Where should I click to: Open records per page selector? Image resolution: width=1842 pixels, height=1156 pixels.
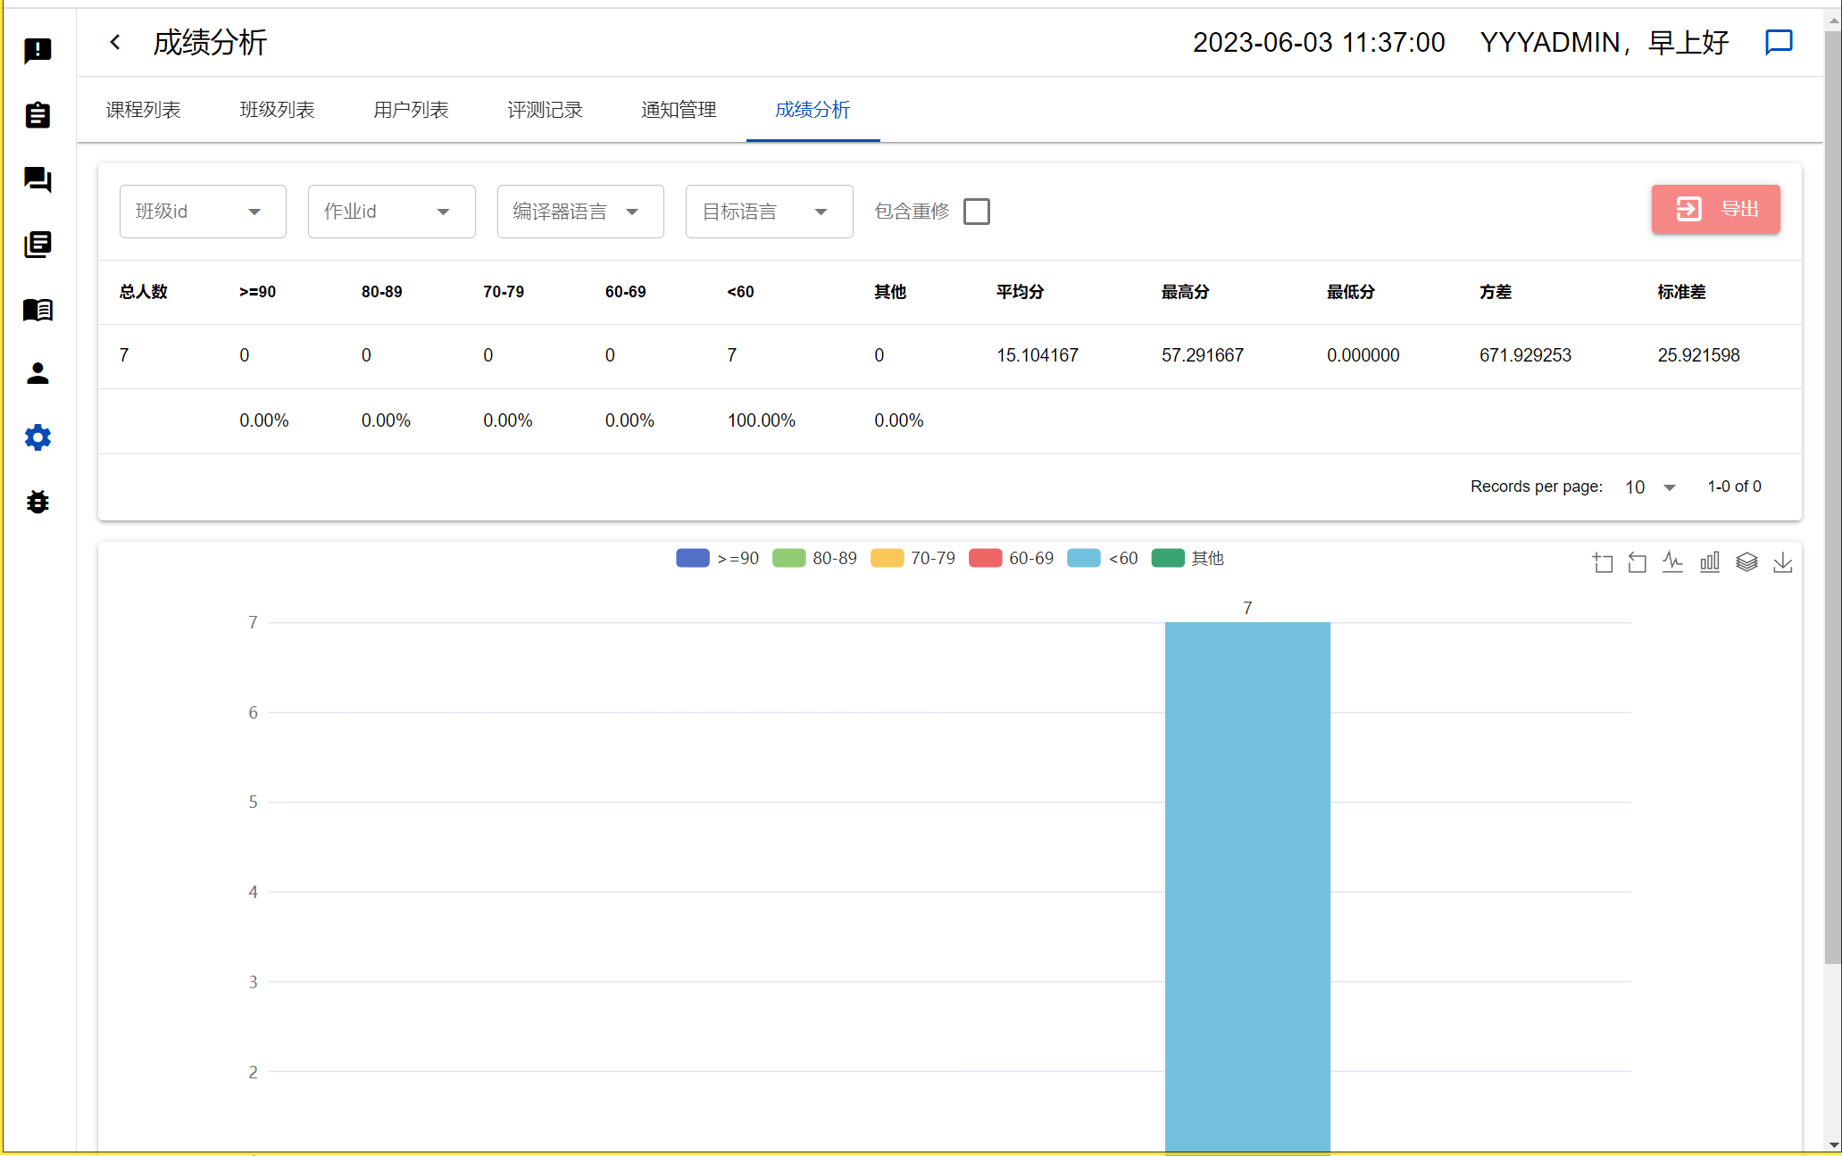coord(1650,487)
